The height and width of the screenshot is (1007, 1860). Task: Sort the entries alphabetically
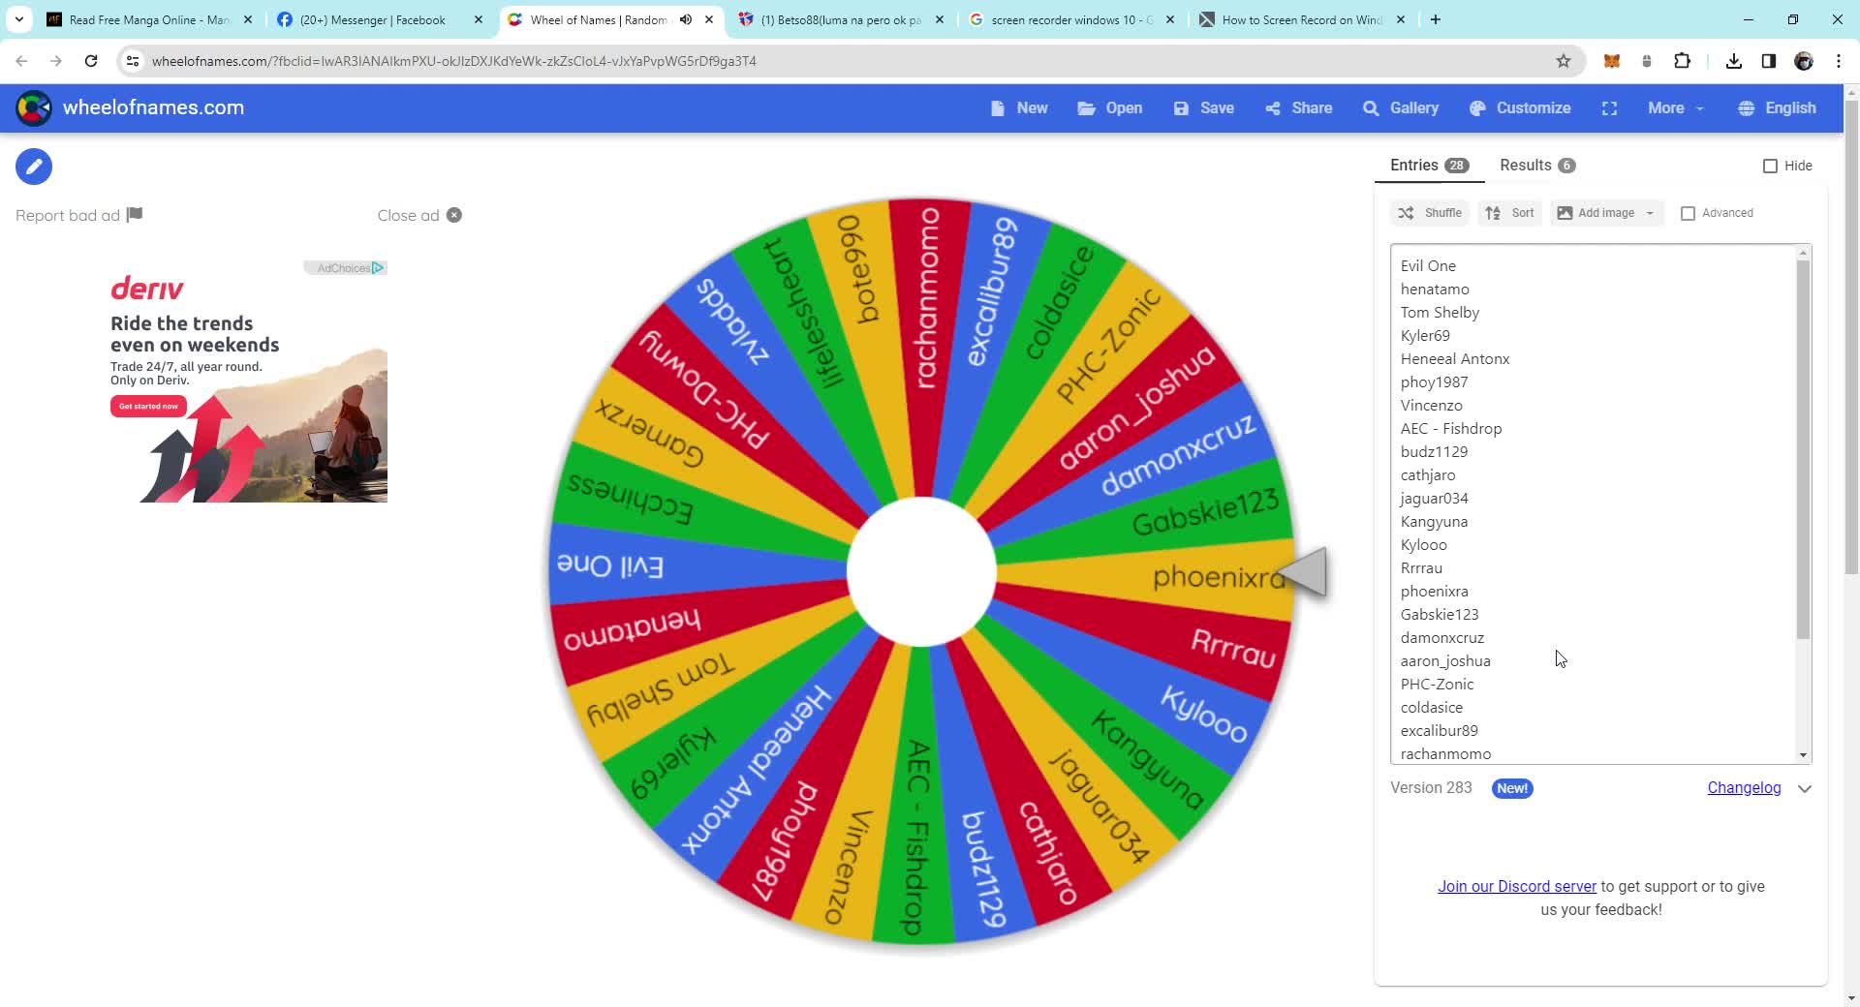tap(1509, 212)
